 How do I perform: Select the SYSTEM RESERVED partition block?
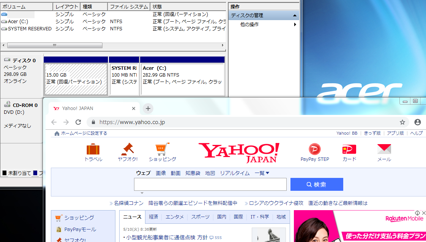(x=124, y=79)
